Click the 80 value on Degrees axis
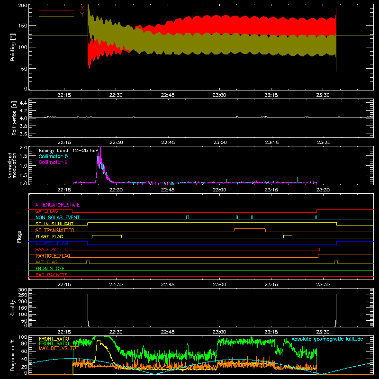Image resolution: width=379 pixels, height=379 pixels. pos(24,343)
